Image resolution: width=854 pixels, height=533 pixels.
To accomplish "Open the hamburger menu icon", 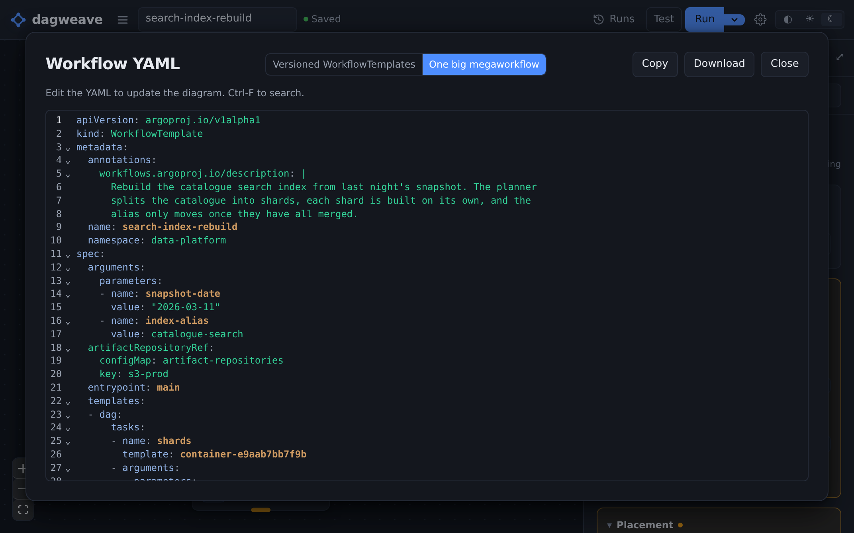I will pyautogui.click(x=123, y=19).
